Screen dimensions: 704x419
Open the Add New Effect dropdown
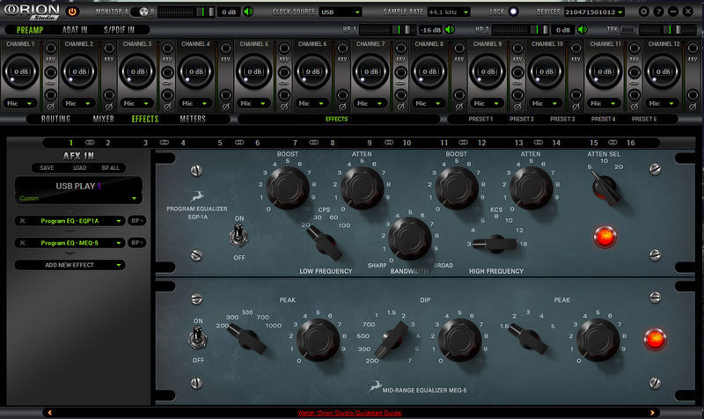[x=70, y=265]
